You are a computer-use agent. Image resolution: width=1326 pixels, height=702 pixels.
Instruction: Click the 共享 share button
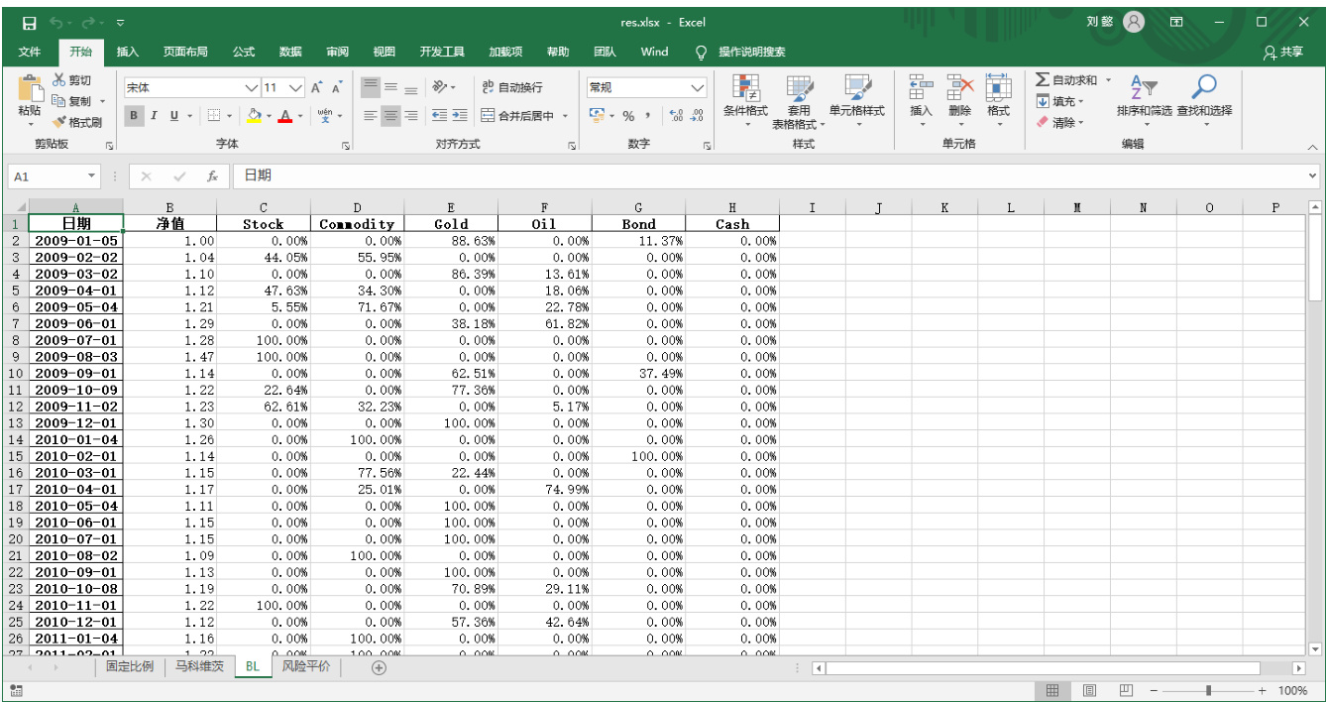tap(1283, 52)
